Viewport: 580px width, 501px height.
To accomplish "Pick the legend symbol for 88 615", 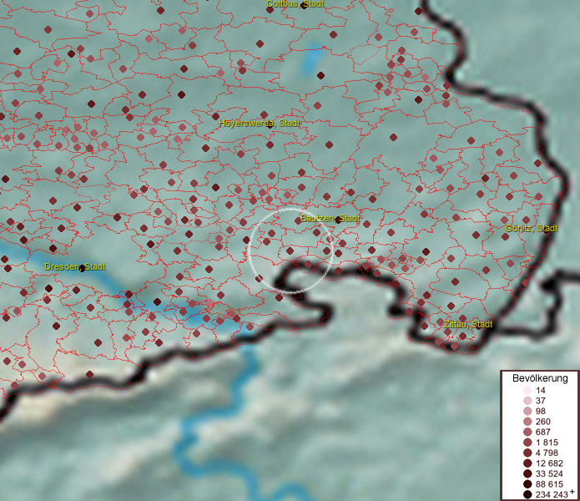I will (x=527, y=483).
